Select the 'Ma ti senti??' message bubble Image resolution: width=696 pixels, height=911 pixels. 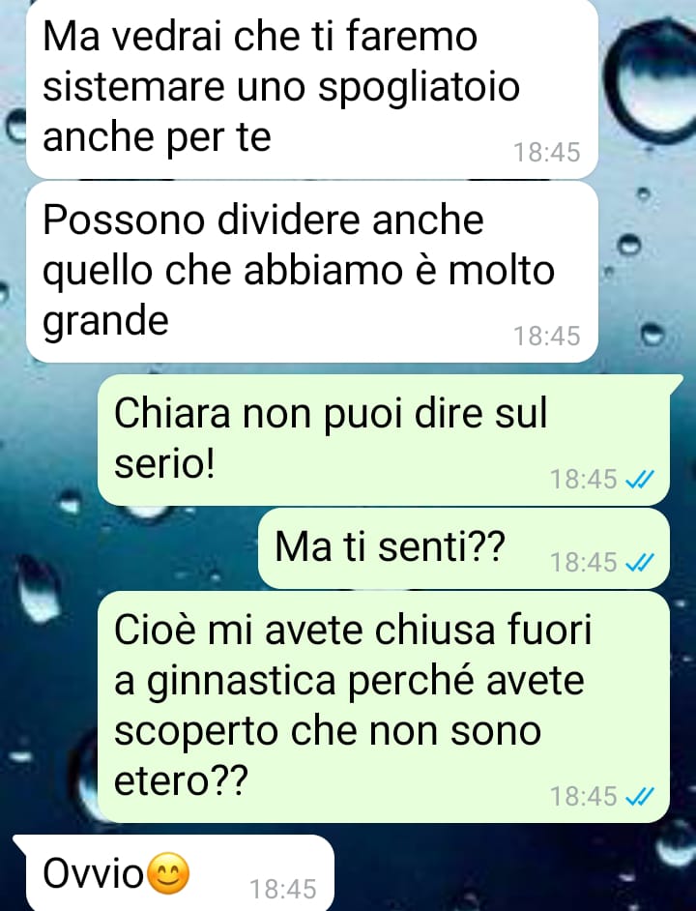pos(464,548)
